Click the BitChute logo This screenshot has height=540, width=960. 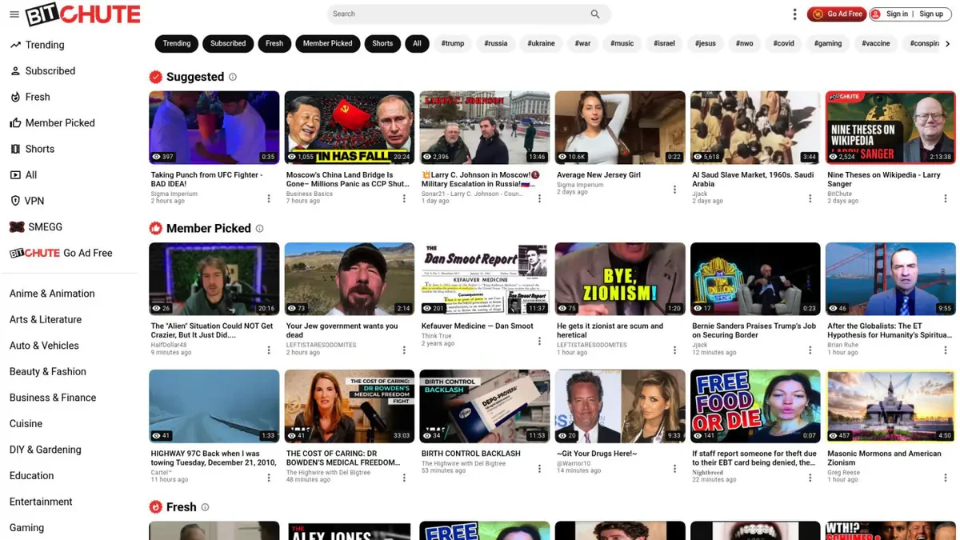coord(82,14)
